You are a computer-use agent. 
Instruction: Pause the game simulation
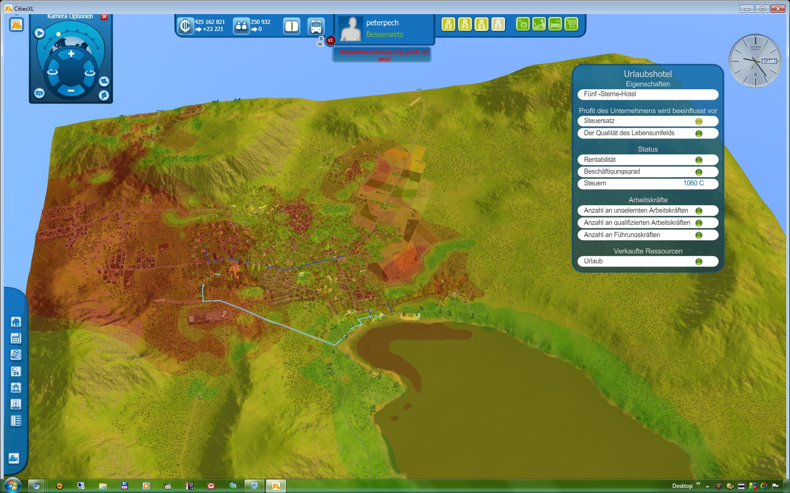[321, 39]
